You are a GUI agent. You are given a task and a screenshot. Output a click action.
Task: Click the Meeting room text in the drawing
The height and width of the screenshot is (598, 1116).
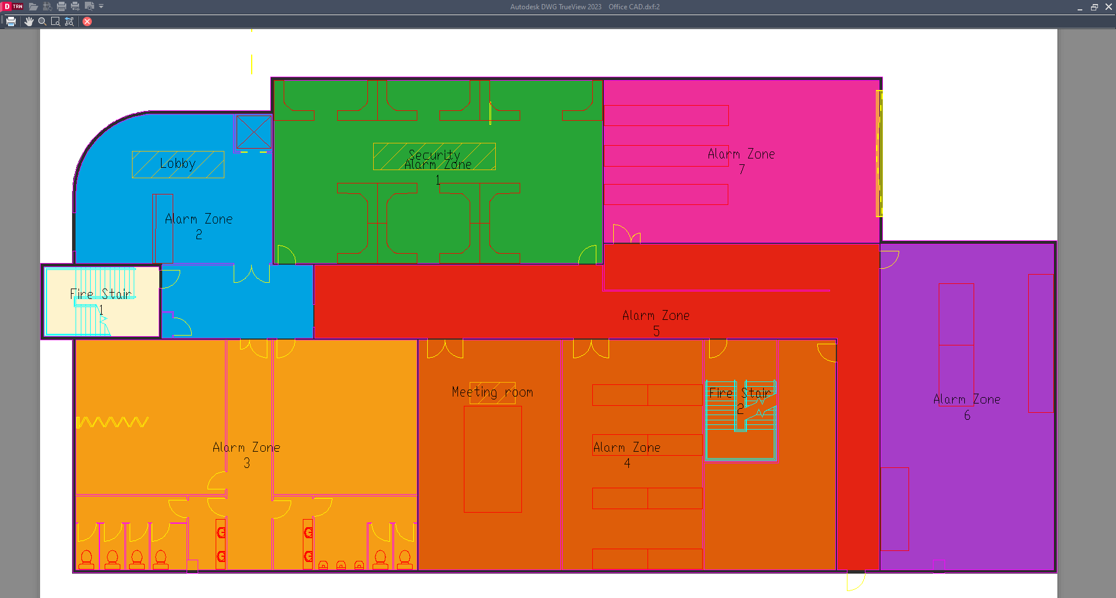coord(493,392)
